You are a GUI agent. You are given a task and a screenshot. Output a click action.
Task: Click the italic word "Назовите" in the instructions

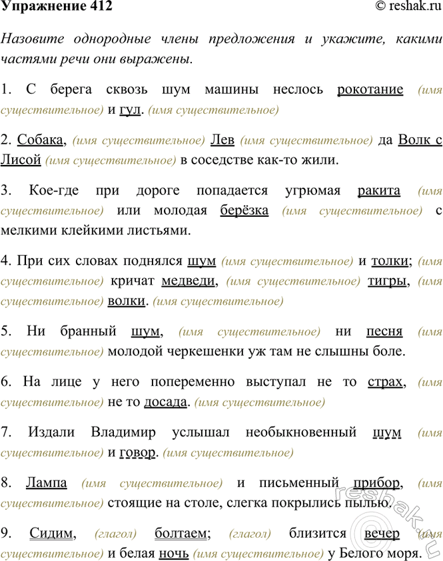pyautogui.click(x=33, y=39)
